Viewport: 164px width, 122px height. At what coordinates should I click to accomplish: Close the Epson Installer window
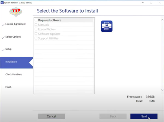160,3
